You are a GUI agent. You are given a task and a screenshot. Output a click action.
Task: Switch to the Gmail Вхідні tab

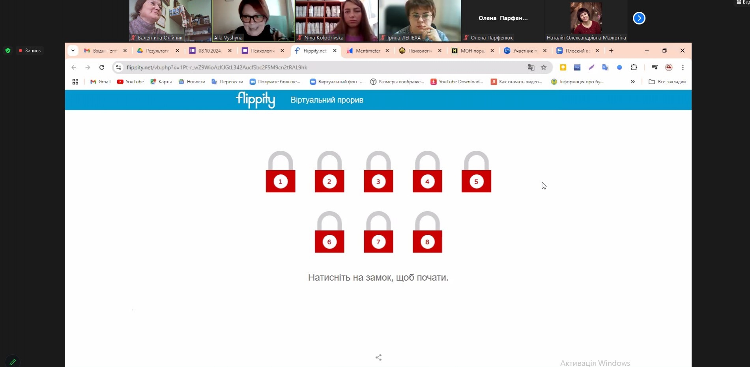[105, 51]
